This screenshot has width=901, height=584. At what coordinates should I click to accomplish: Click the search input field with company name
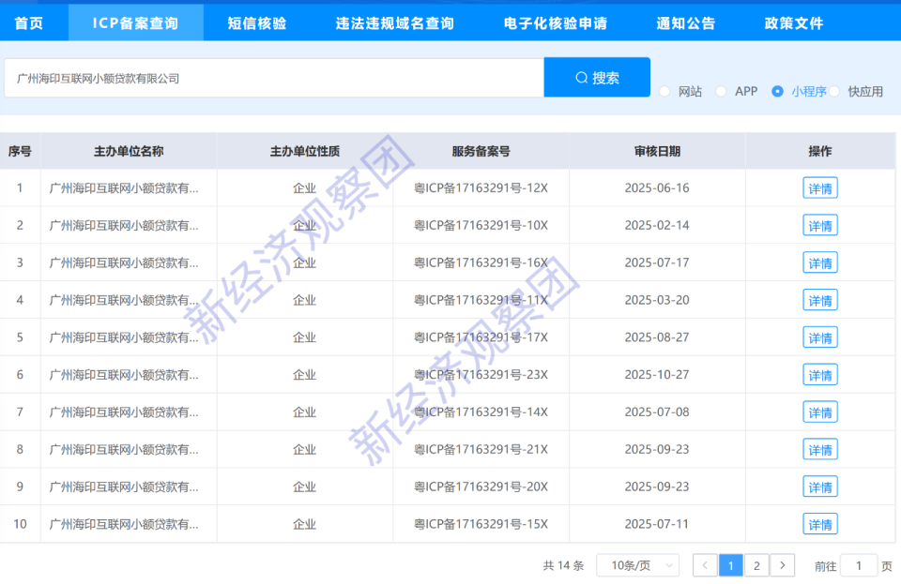274,78
